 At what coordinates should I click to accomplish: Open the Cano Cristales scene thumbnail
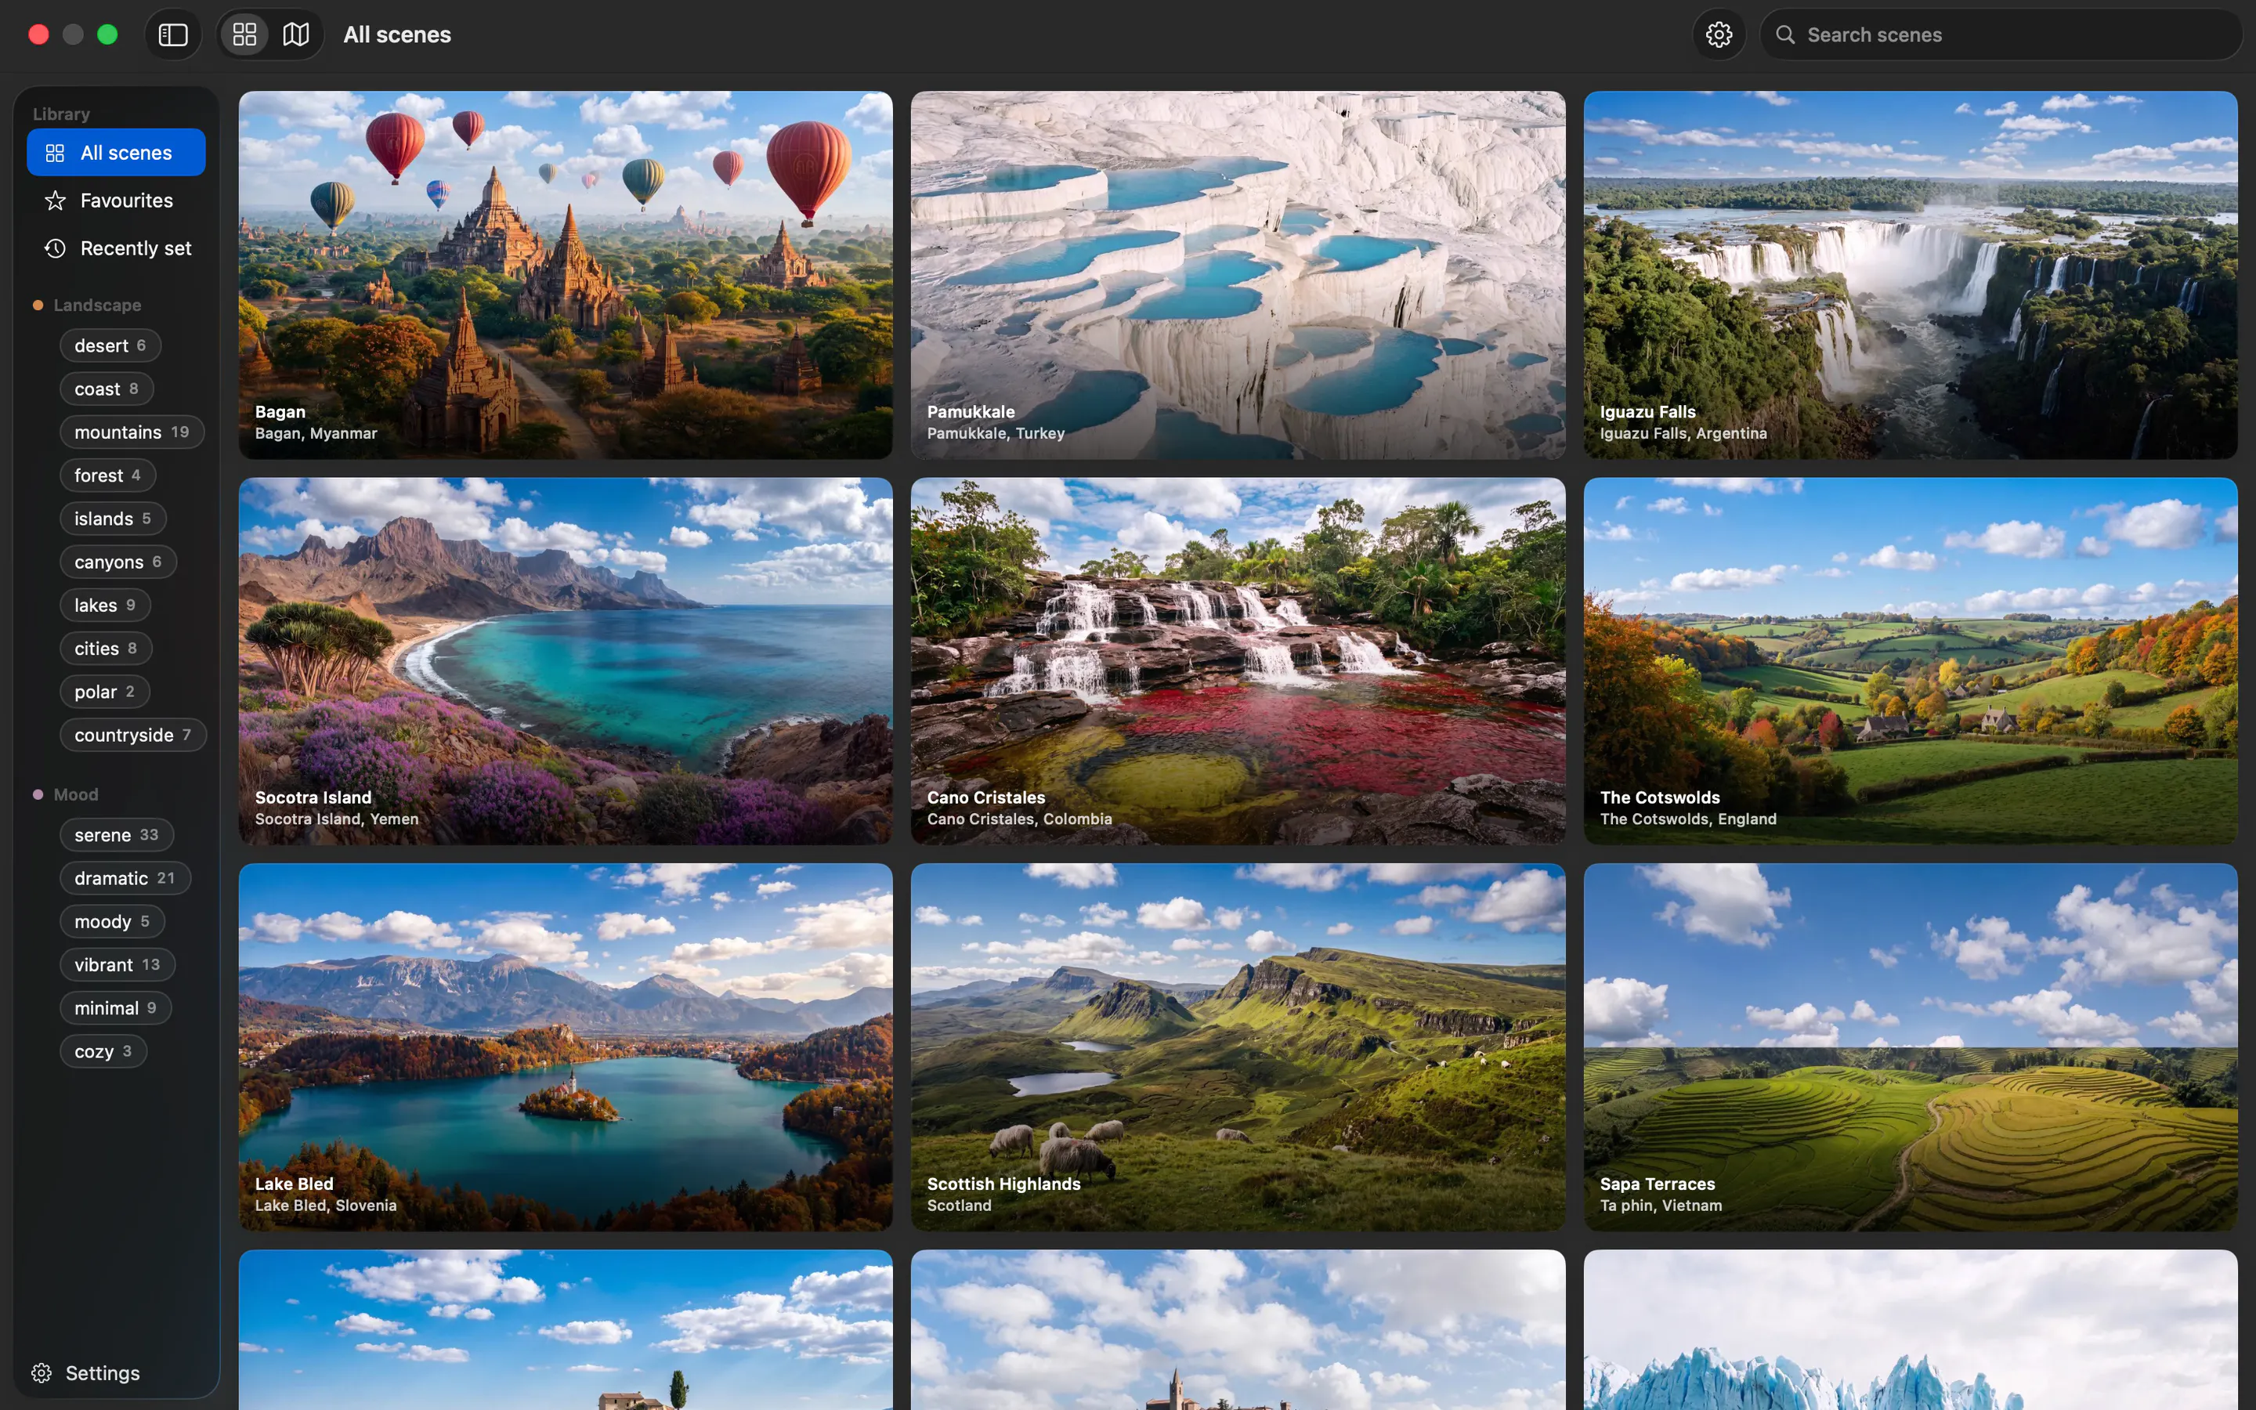coord(1237,661)
